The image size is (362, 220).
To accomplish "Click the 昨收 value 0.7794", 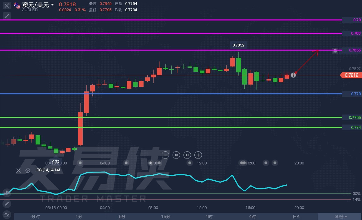I will click(131, 10).
